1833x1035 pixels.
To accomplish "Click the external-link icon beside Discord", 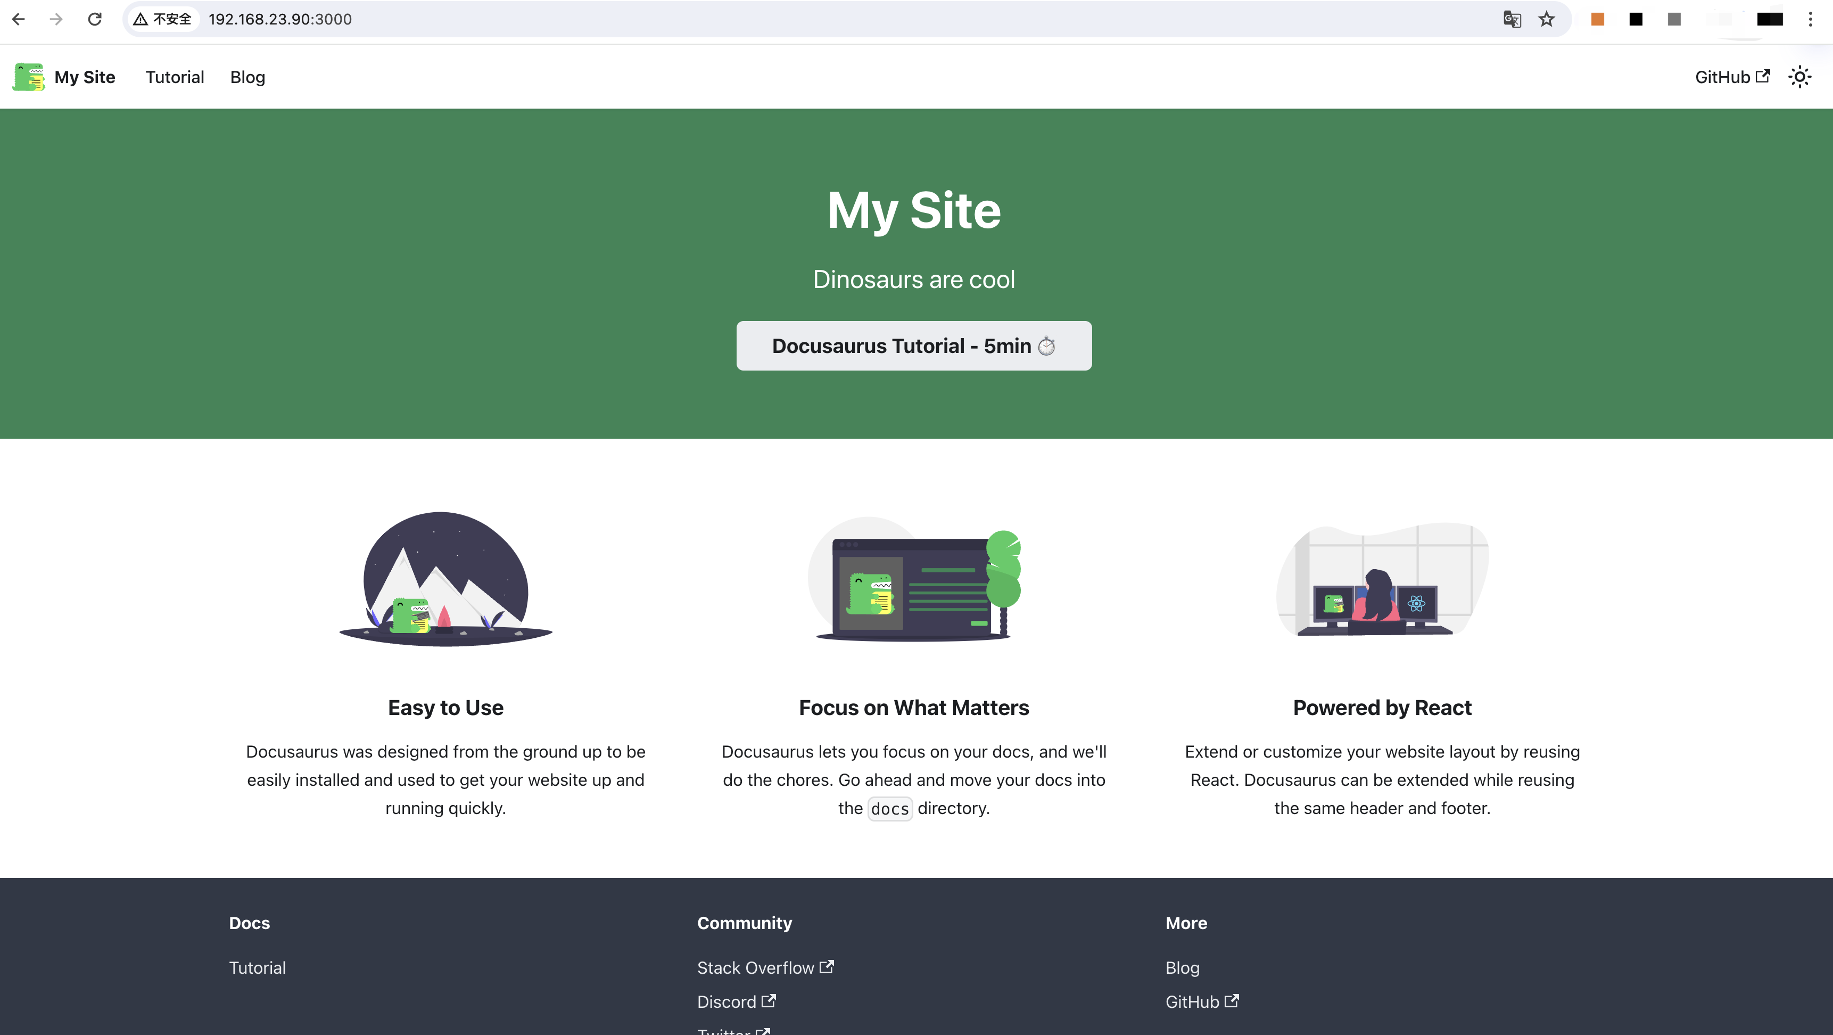I will pyautogui.click(x=769, y=1001).
